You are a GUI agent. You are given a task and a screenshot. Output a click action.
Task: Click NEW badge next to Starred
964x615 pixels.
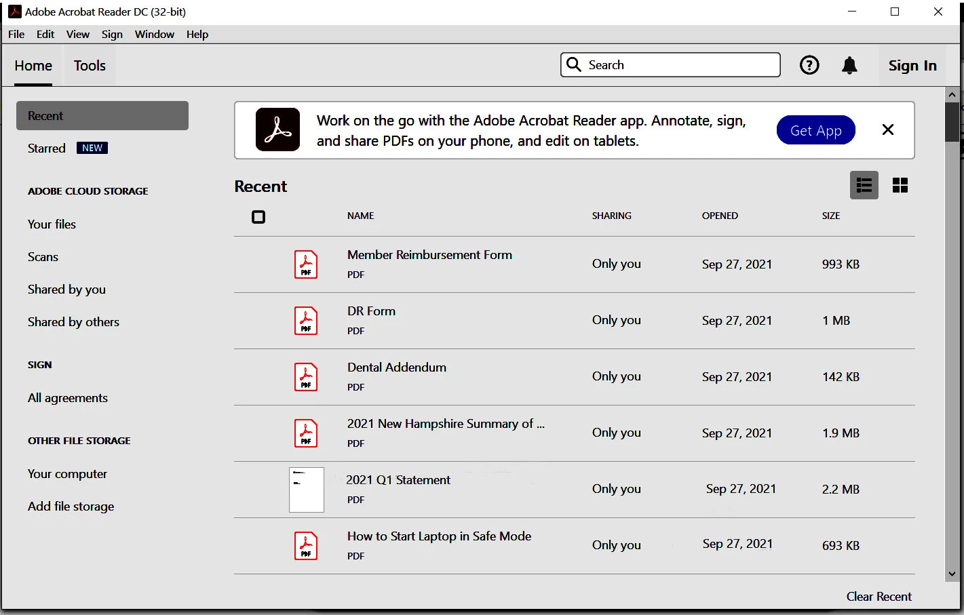pos(92,148)
